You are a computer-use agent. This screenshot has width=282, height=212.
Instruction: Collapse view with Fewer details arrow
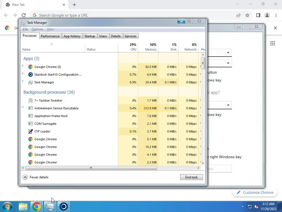[x=25, y=177]
